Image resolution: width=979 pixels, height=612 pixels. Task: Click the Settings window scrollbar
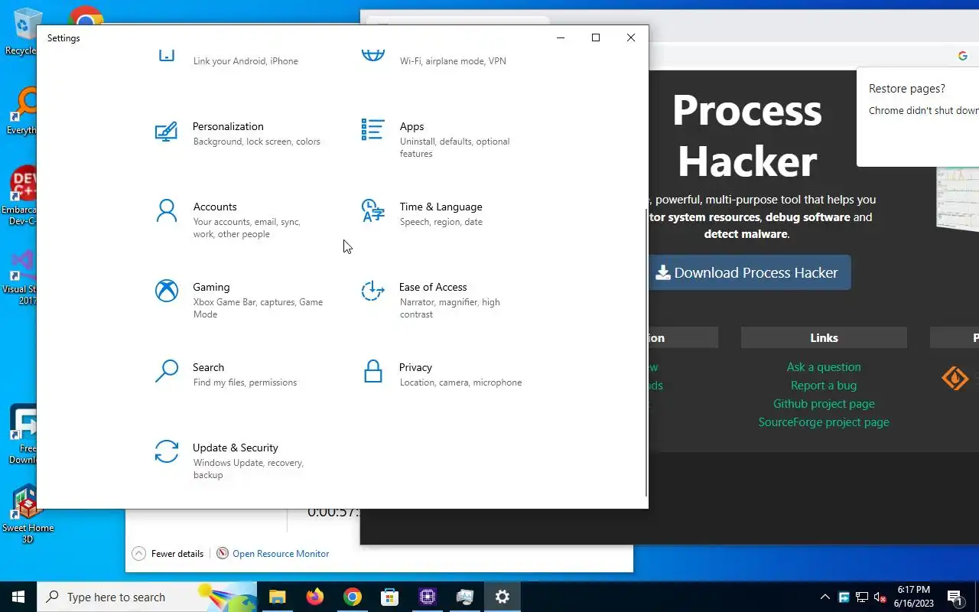point(647,352)
